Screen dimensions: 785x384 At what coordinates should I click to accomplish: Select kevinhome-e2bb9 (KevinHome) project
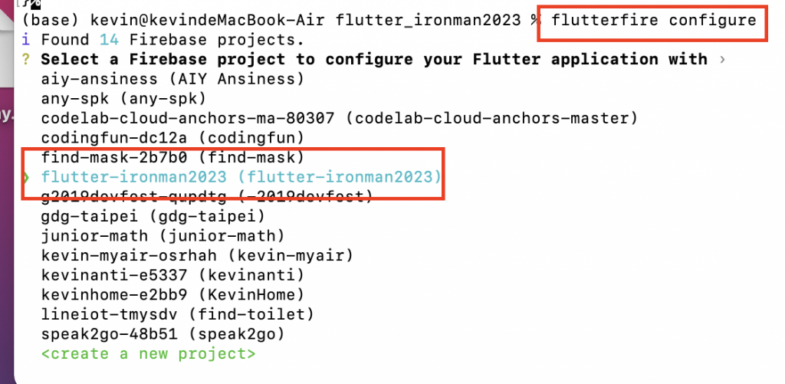tap(172, 295)
